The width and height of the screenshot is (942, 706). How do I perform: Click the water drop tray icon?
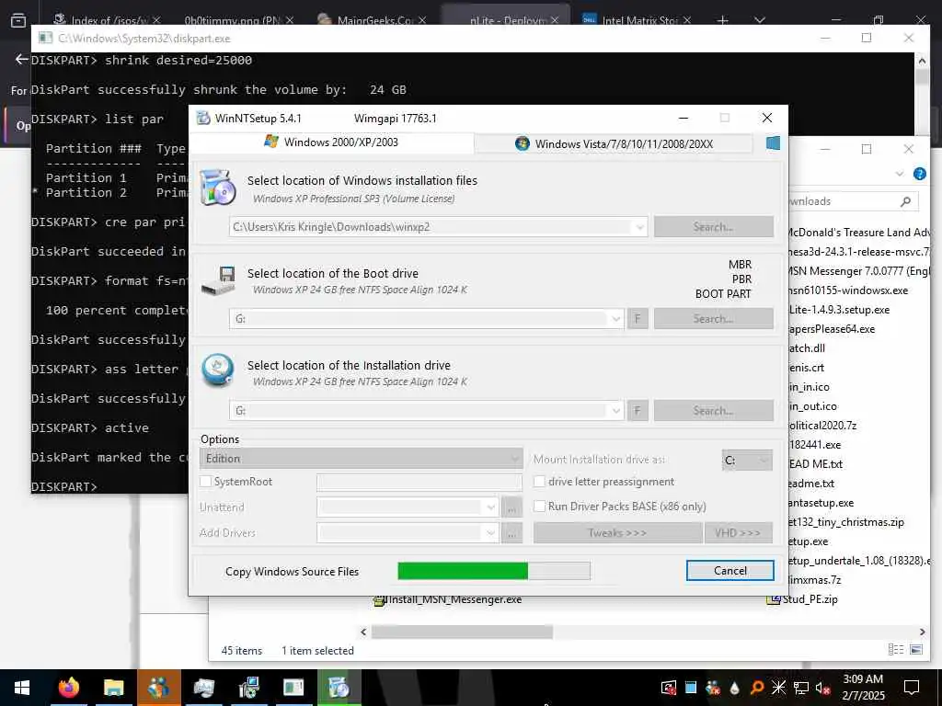tap(735, 688)
